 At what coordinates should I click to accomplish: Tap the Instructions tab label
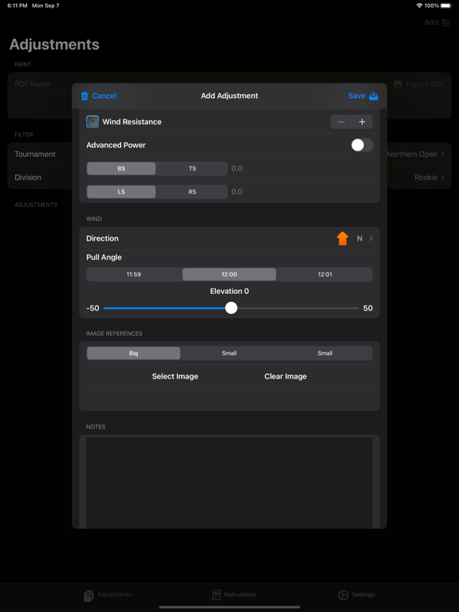tap(240, 594)
